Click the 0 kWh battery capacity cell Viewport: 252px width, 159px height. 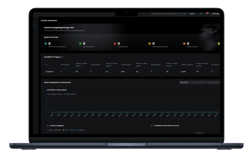pos(183,71)
